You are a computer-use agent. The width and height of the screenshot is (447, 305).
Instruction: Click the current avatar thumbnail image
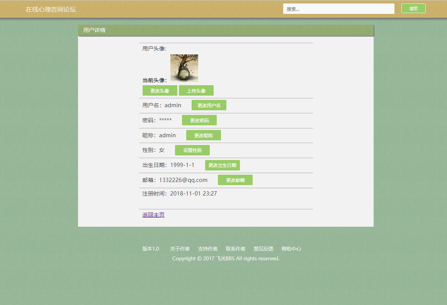(184, 68)
